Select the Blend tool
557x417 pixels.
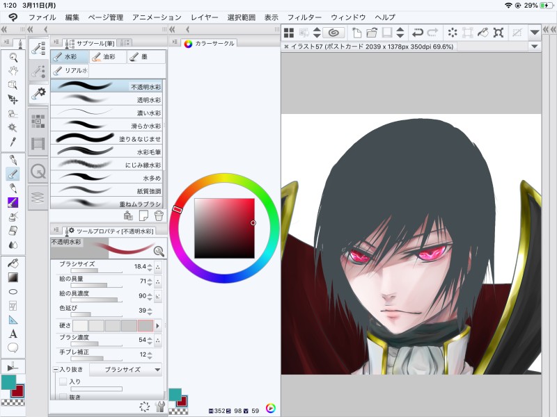point(13,245)
